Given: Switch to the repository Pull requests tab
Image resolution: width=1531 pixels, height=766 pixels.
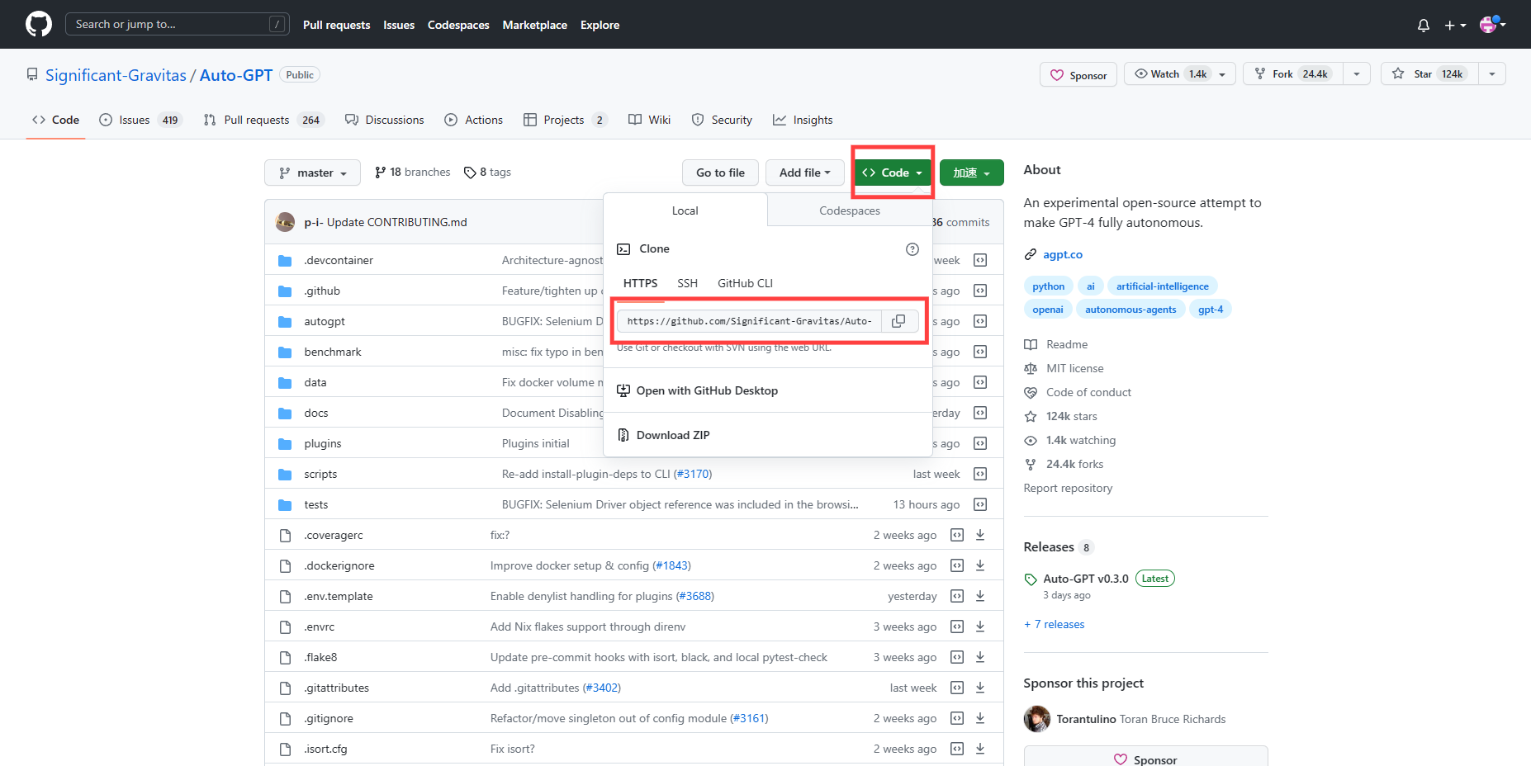Looking at the screenshot, I should (x=263, y=120).
